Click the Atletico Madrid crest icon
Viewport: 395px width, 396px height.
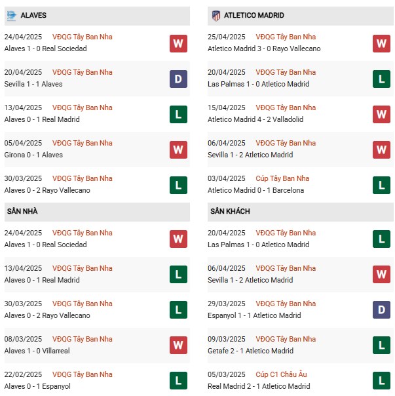[216, 15]
